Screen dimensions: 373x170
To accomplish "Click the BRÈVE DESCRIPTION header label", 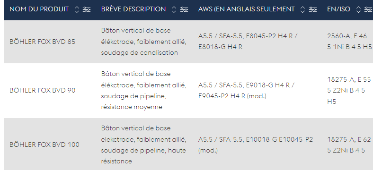I will (x=133, y=9).
